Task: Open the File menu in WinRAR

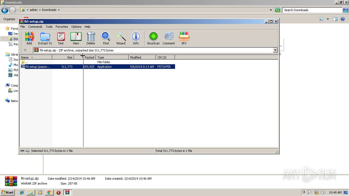Action: coord(23,27)
